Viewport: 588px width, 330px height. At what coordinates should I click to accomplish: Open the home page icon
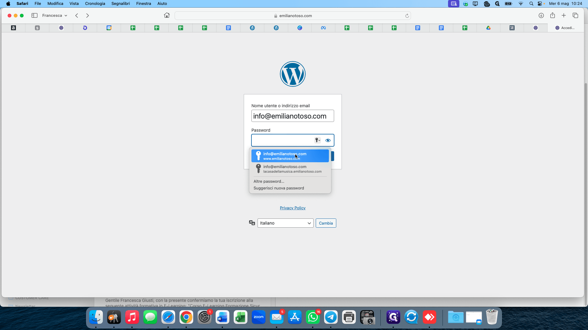[167, 15]
